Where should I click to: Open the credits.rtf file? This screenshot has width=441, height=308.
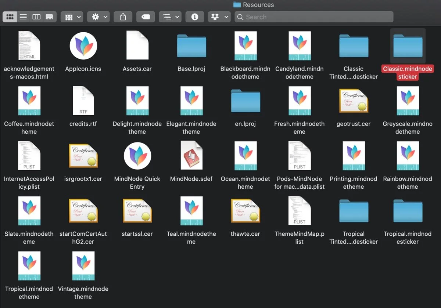(83, 101)
